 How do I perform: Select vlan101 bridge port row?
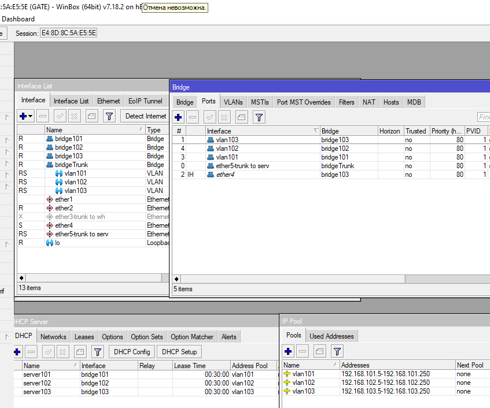pos(331,157)
